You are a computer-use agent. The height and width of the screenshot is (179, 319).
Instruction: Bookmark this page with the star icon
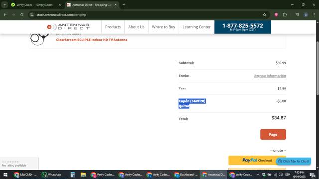[264, 15]
